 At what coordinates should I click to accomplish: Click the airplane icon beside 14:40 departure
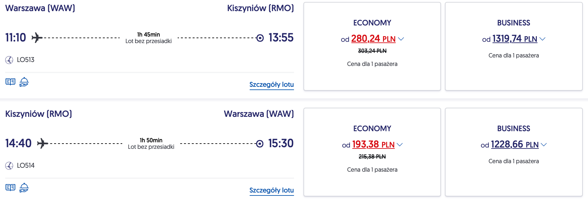[42, 143]
